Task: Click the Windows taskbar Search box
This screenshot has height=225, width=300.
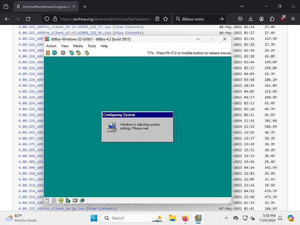Action: (134, 218)
